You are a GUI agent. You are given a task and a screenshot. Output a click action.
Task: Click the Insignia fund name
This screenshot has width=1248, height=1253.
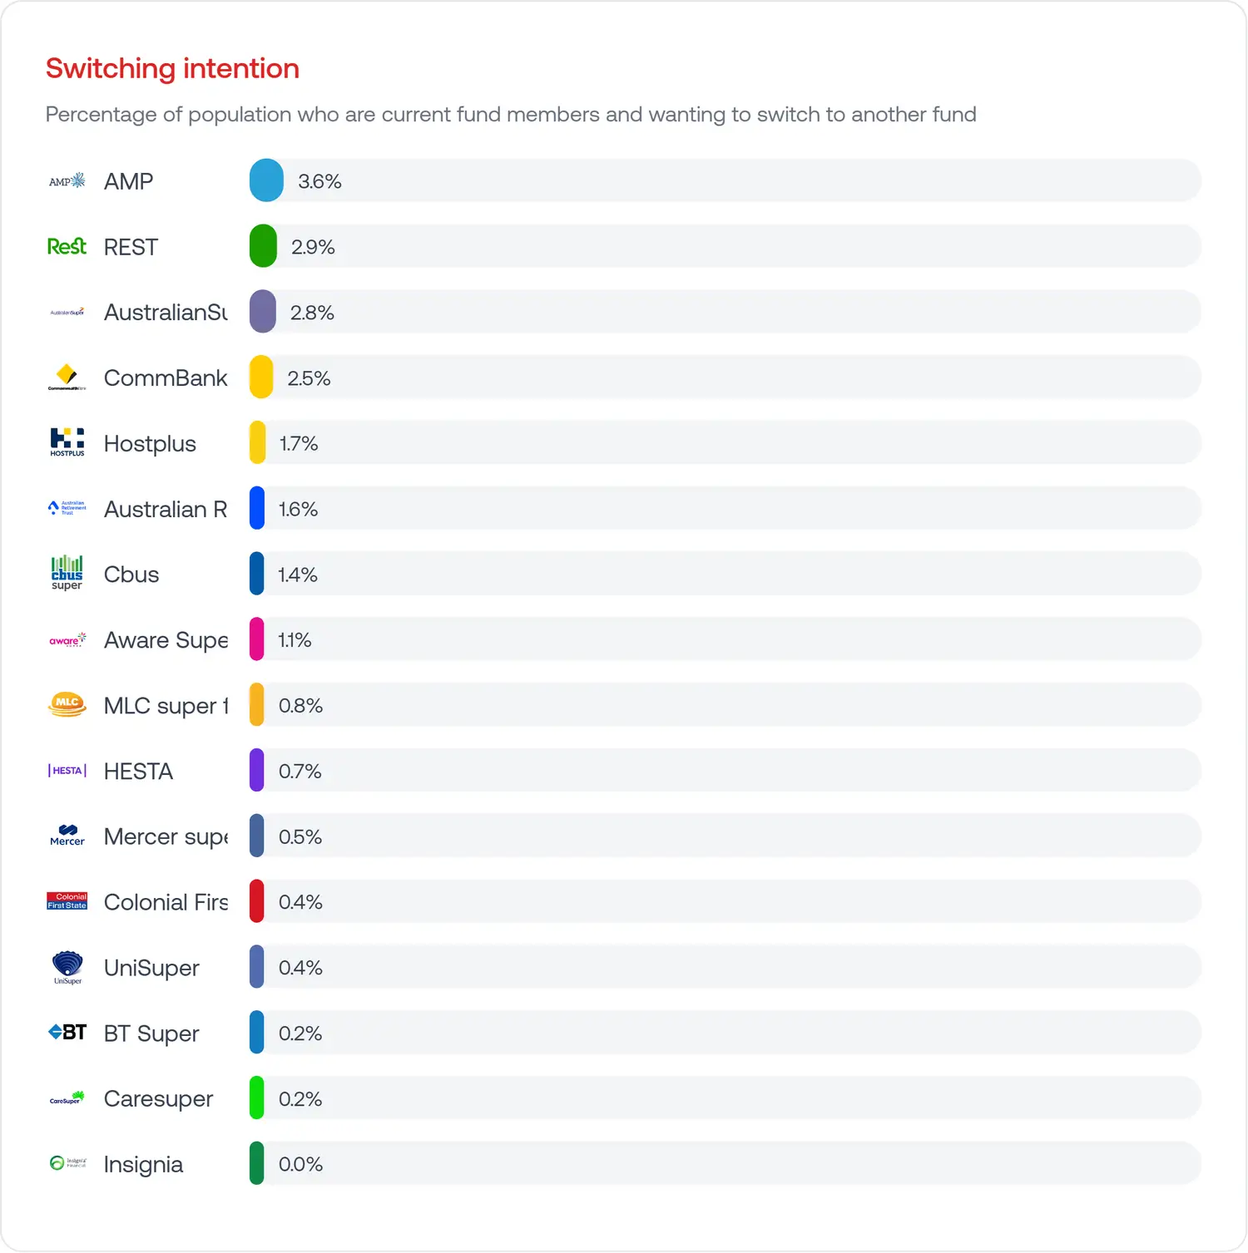(x=143, y=1165)
